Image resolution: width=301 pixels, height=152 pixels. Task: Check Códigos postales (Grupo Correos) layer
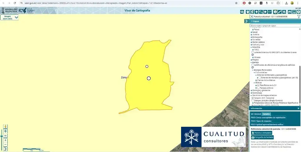pyautogui.click(x=252, y=100)
